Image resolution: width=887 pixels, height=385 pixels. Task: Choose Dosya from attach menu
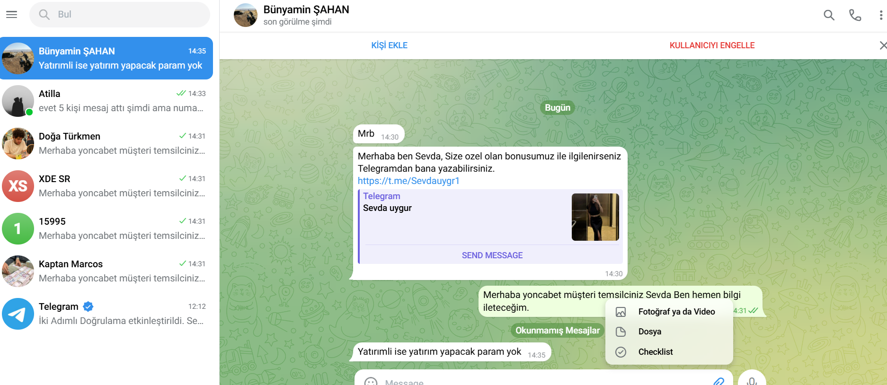(x=669, y=332)
